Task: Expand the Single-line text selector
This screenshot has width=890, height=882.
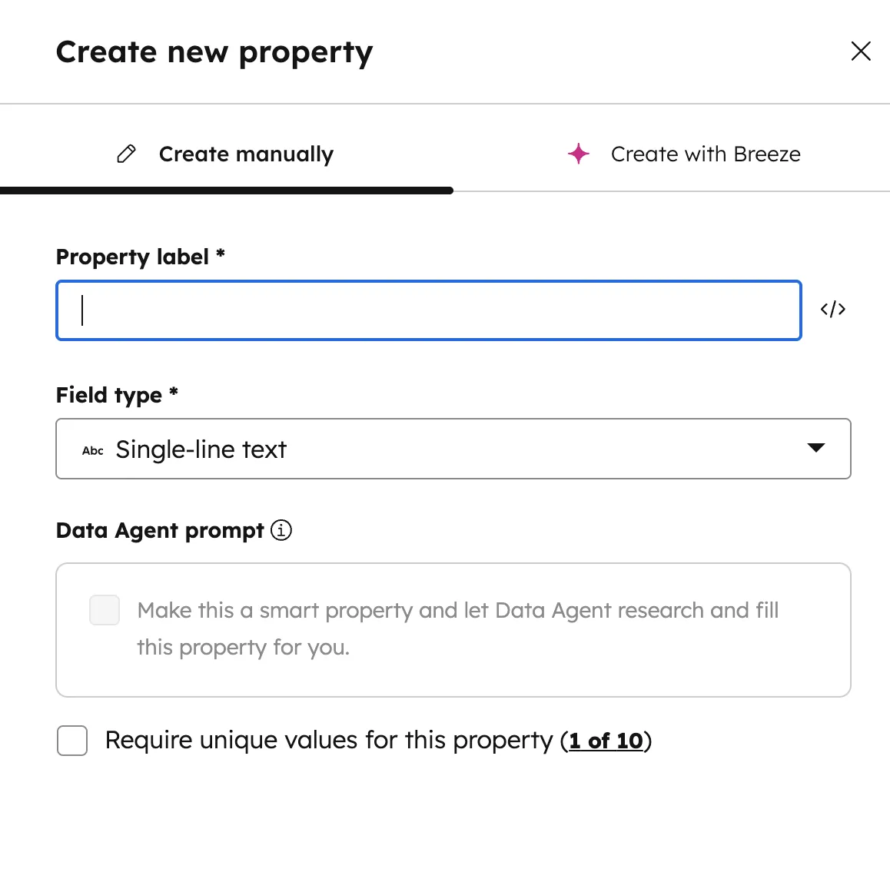Action: [453, 449]
